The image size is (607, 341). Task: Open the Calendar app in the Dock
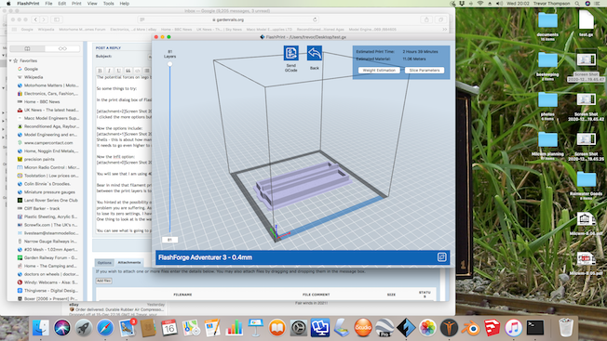point(169,328)
